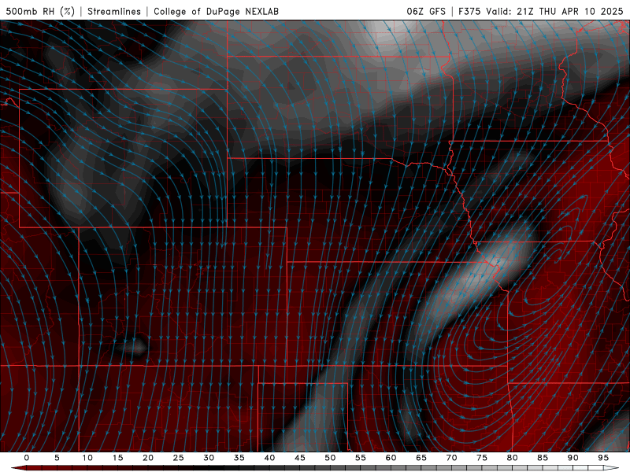Click the "90" value on the colorbar
This screenshot has width=630, height=472.
click(x=573, y=458)
